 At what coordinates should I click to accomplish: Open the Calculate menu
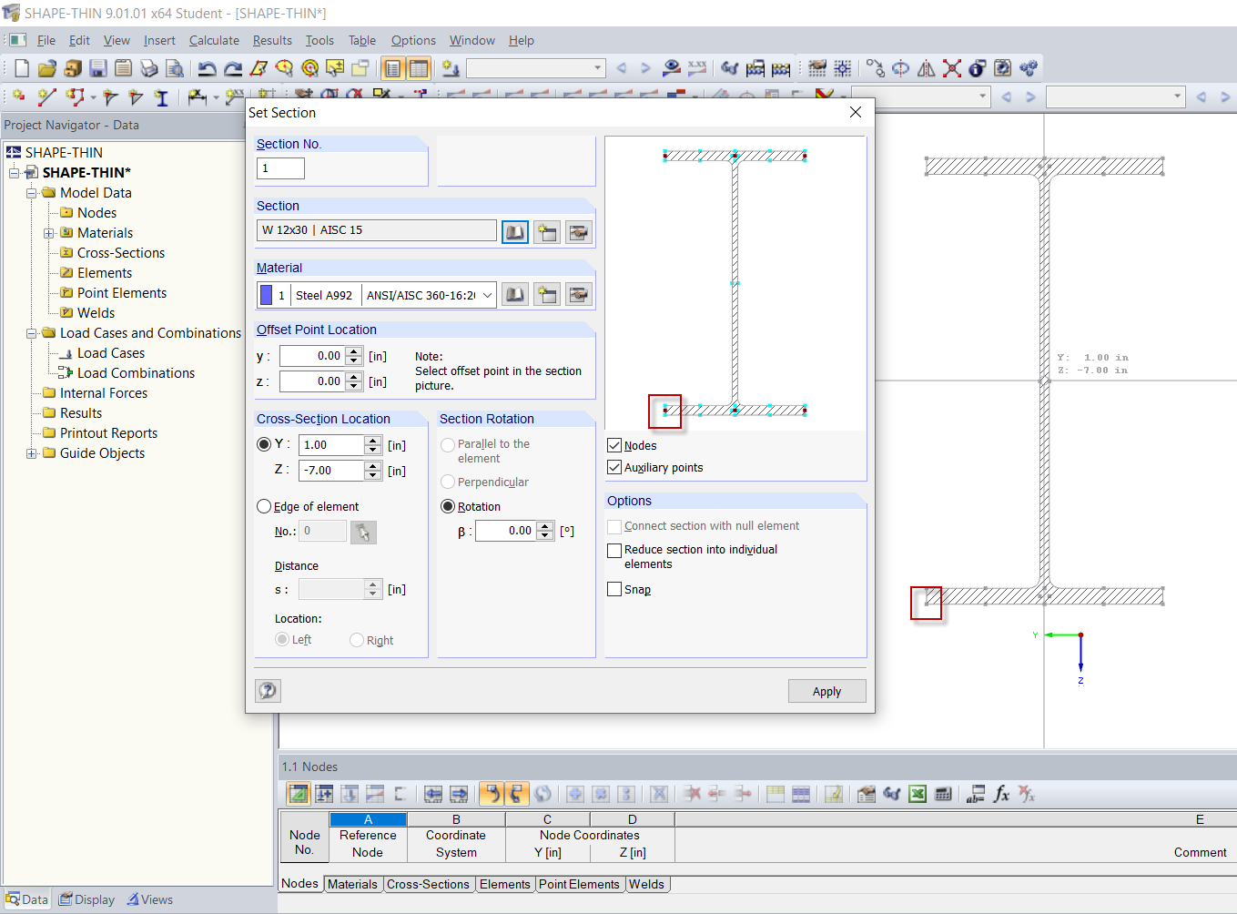click(x=214, y=40)
